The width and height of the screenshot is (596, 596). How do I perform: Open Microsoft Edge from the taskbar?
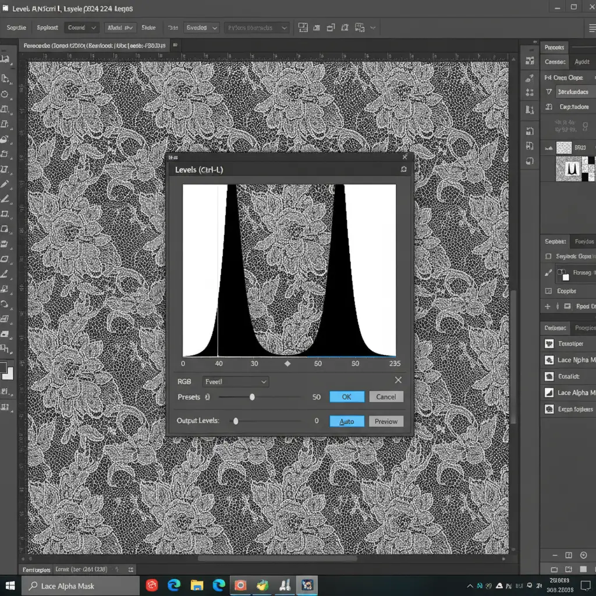pyautogui.click(x=174, y=585)
